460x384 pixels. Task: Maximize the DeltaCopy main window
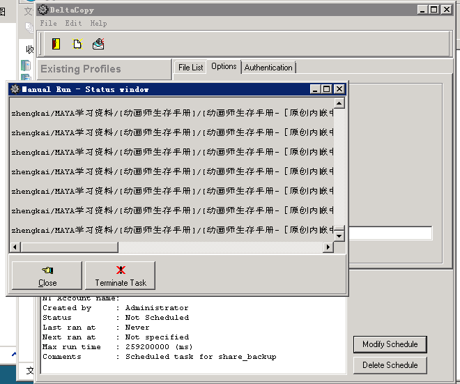pyautogui.click(x=434, y=10)
